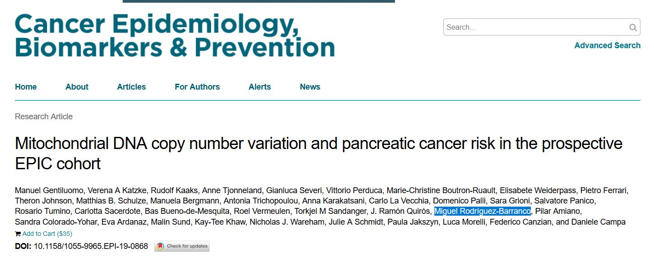Go to the Home menu item
This screenshot has width=654, height=262.
point(26,87)
